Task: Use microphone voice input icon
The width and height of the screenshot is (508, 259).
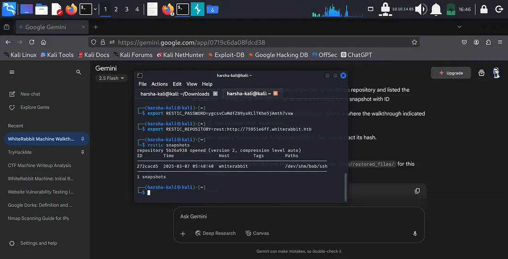Action: coord(415,234)
